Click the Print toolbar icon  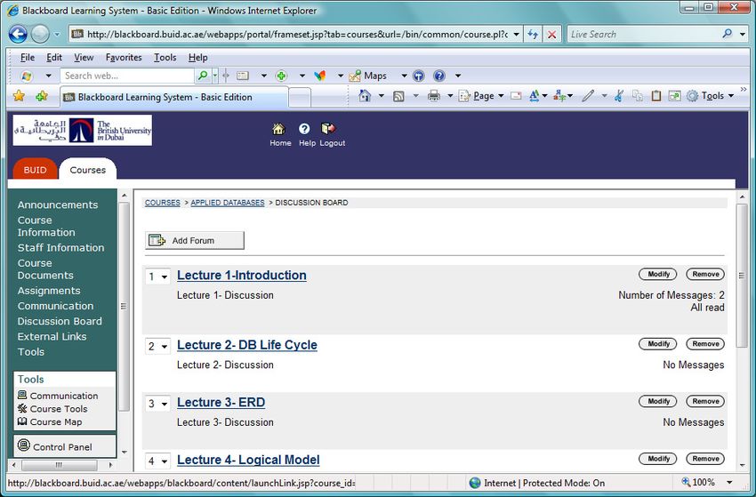click(x=434, y=96)
